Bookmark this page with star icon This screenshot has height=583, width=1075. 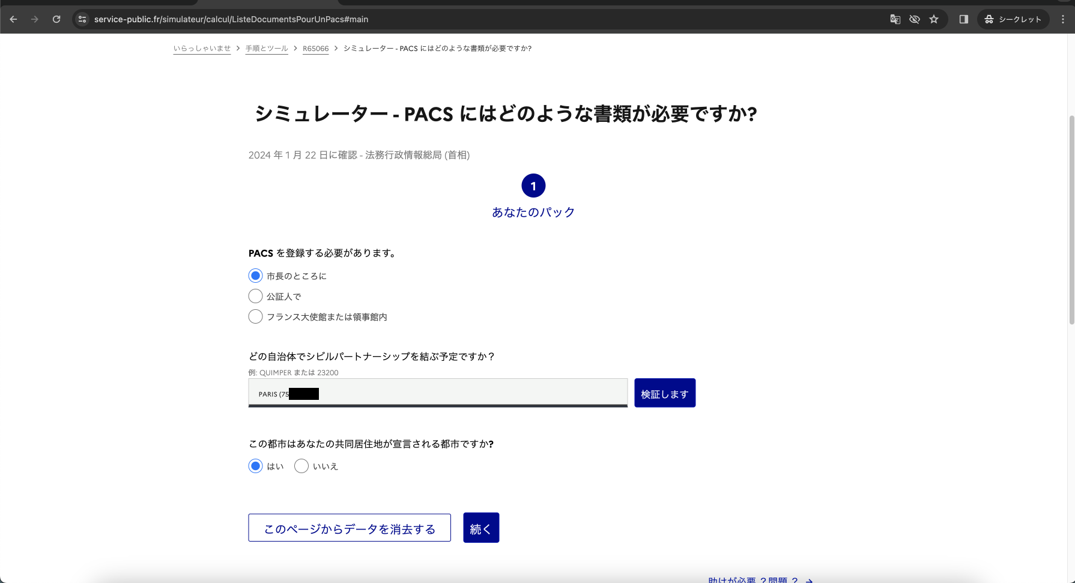pyautogui.click(x=933, y=19)
